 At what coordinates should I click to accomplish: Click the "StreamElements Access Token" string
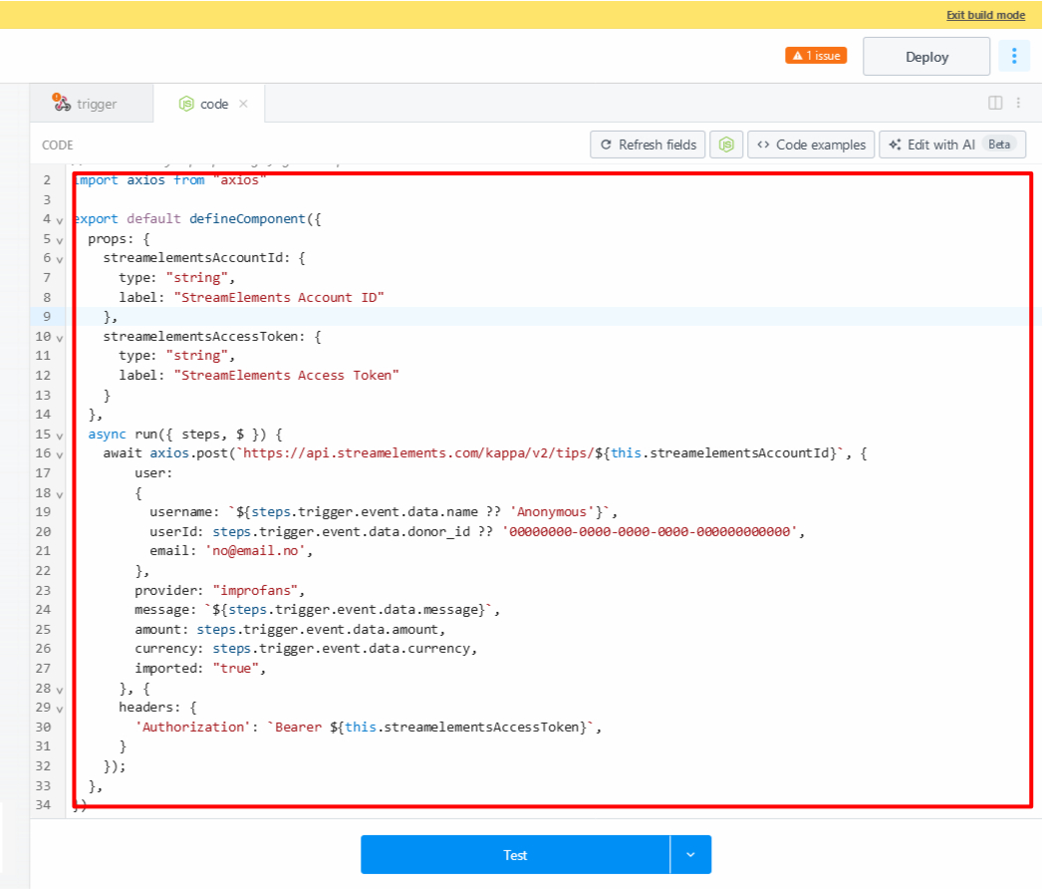(287, 376)
